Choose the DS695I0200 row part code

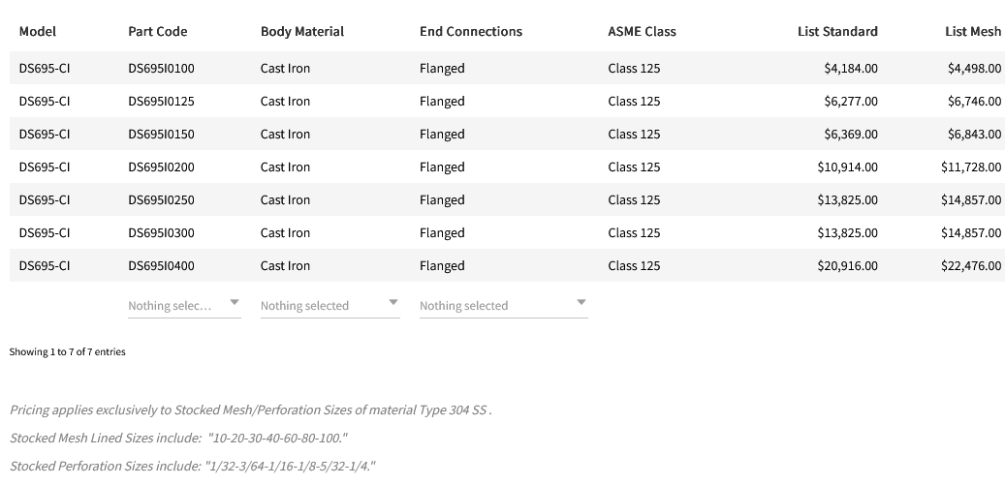161,167
